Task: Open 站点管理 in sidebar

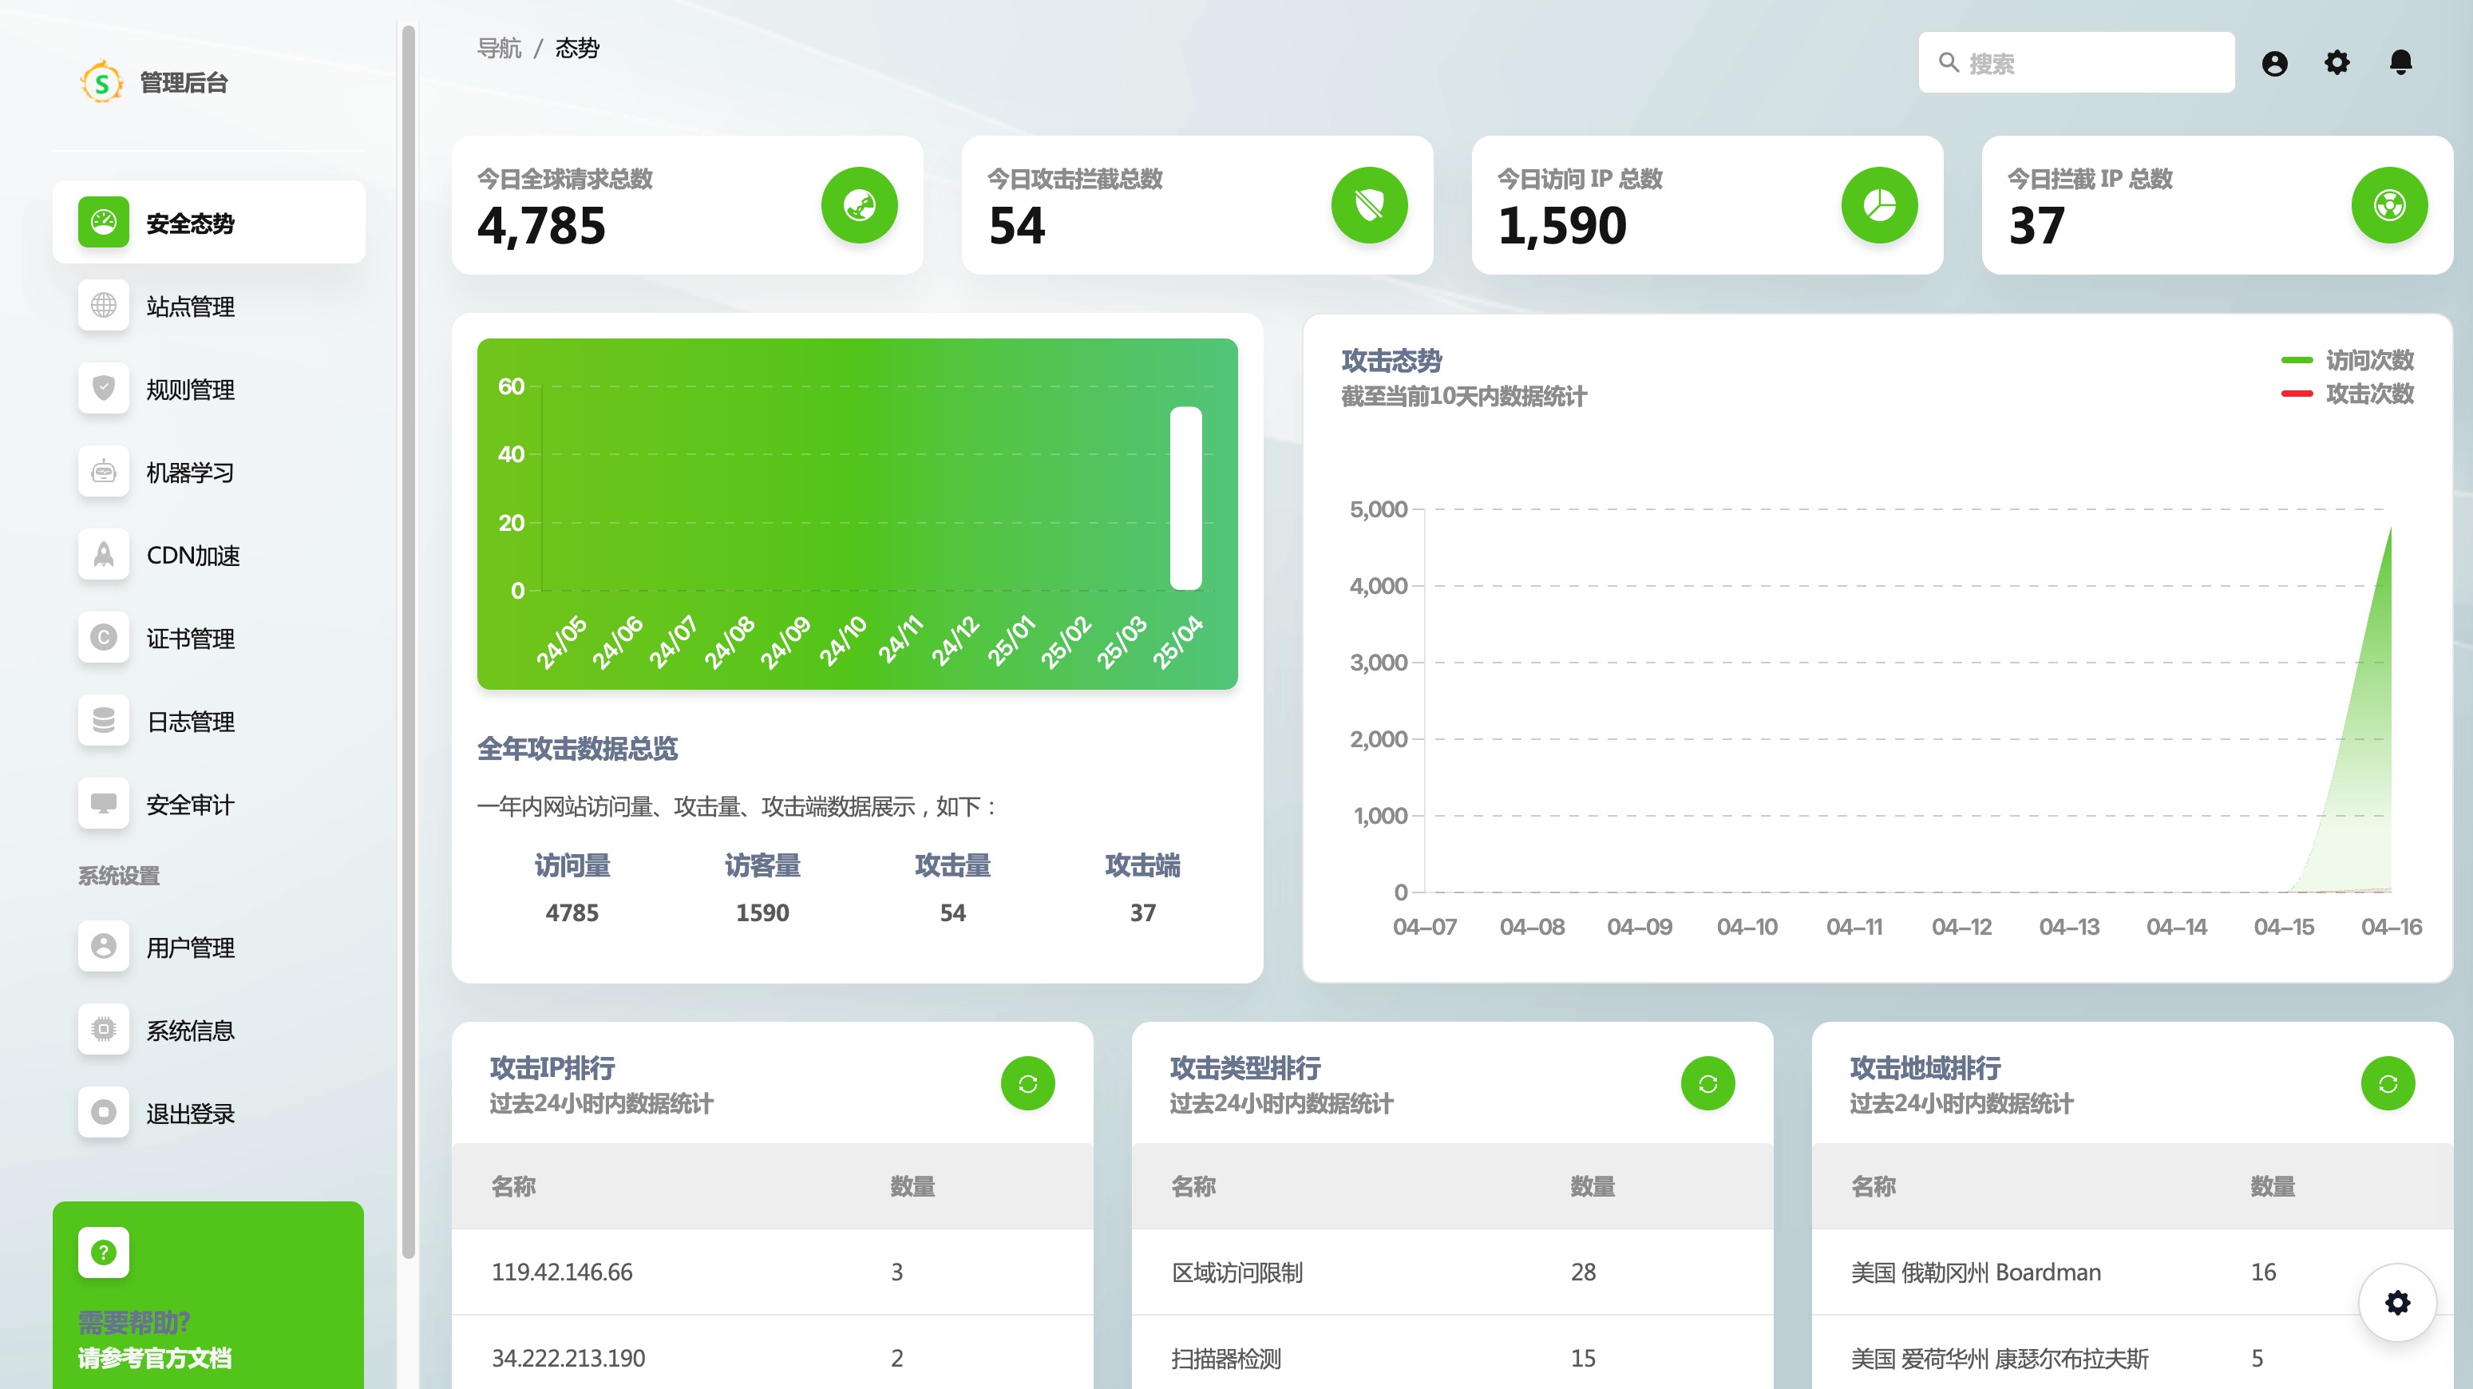Action: [190, 307]
